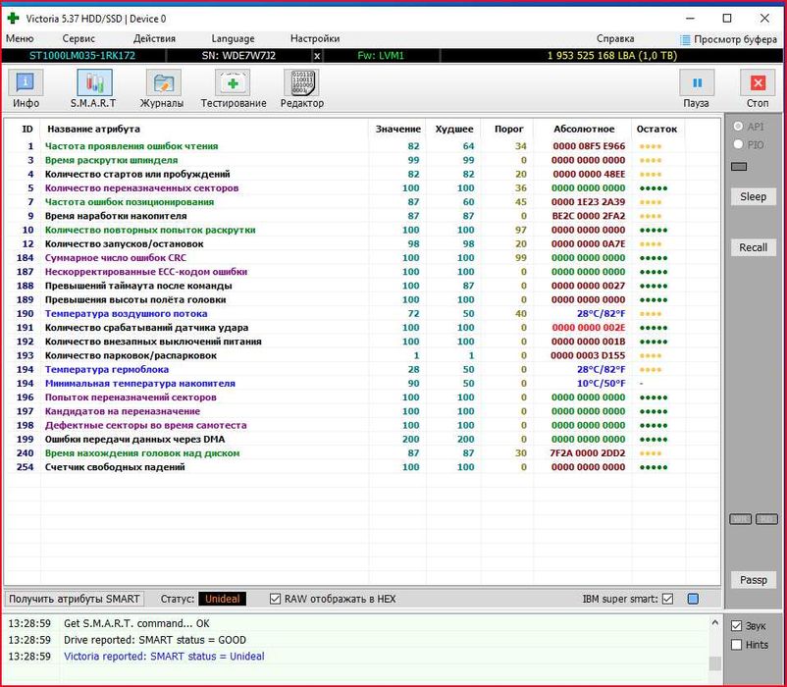Click red absolute value 0000 0000 002E
This screenshot has width=787, height=687.
pos(589,328)
